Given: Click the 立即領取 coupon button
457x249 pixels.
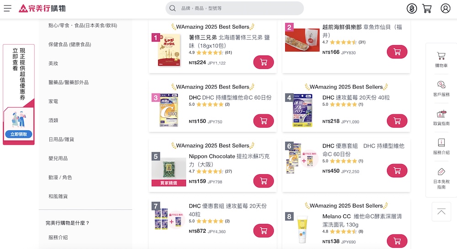Looking at the screenshot, I should tap(19, 135).
